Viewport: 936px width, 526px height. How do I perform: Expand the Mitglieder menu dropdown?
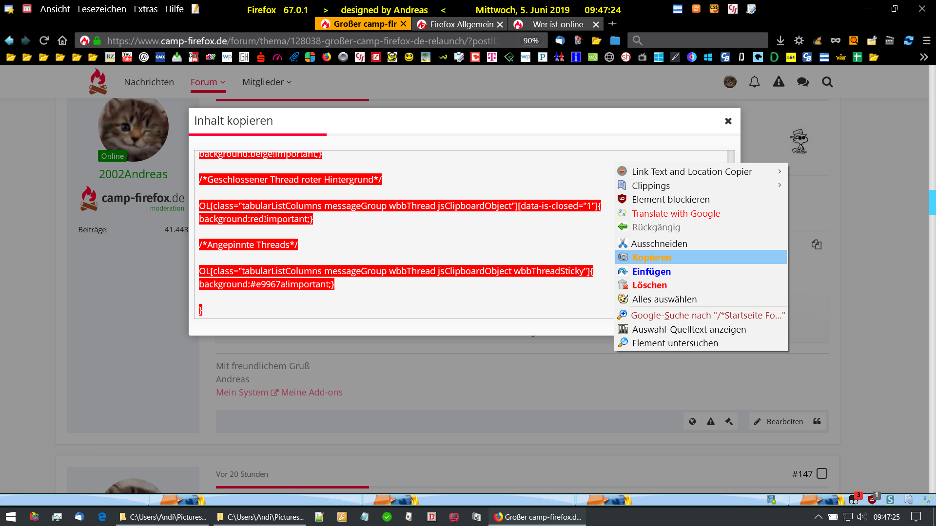267,82
